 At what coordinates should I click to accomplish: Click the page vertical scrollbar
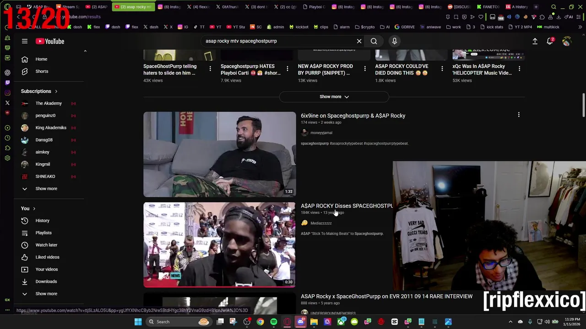pyautogui.click(x=584, y=106)
